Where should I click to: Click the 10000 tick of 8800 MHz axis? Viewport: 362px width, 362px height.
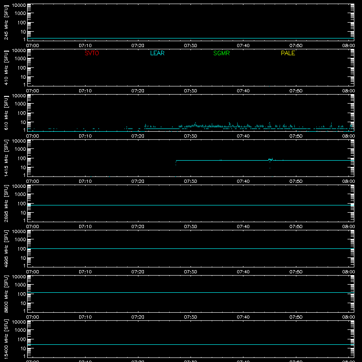(x=19, y=277)
